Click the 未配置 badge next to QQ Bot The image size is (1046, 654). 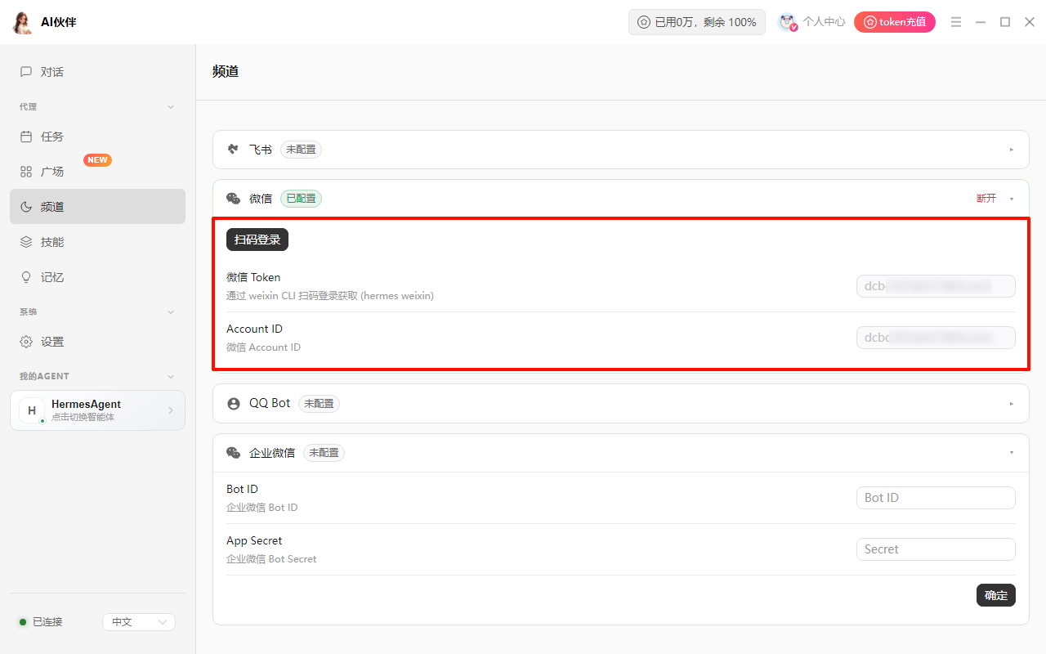pyautogui.click(x=319, y=404)
